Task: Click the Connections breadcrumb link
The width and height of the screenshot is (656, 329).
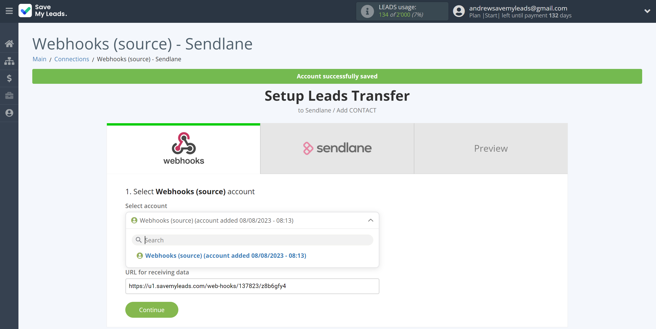Action: 71,59
